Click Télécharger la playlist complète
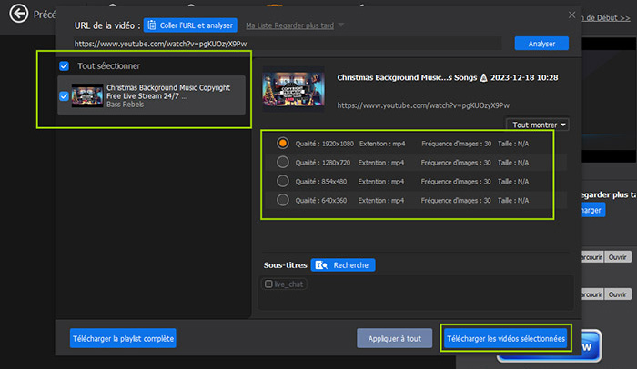 [123, 338]
